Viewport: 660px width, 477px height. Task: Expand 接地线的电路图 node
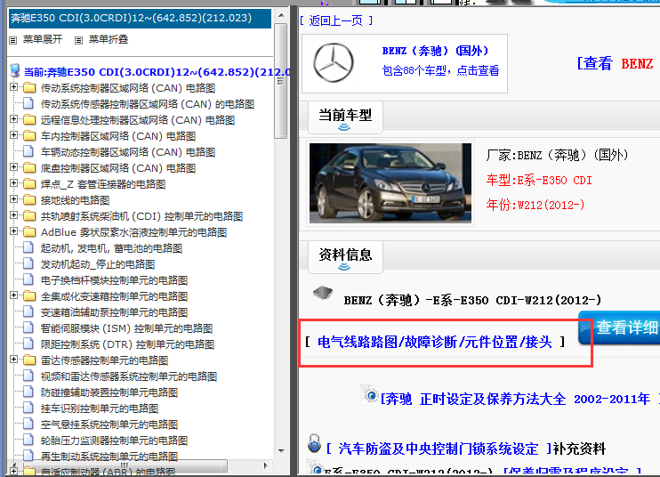[x=14, y=199]
